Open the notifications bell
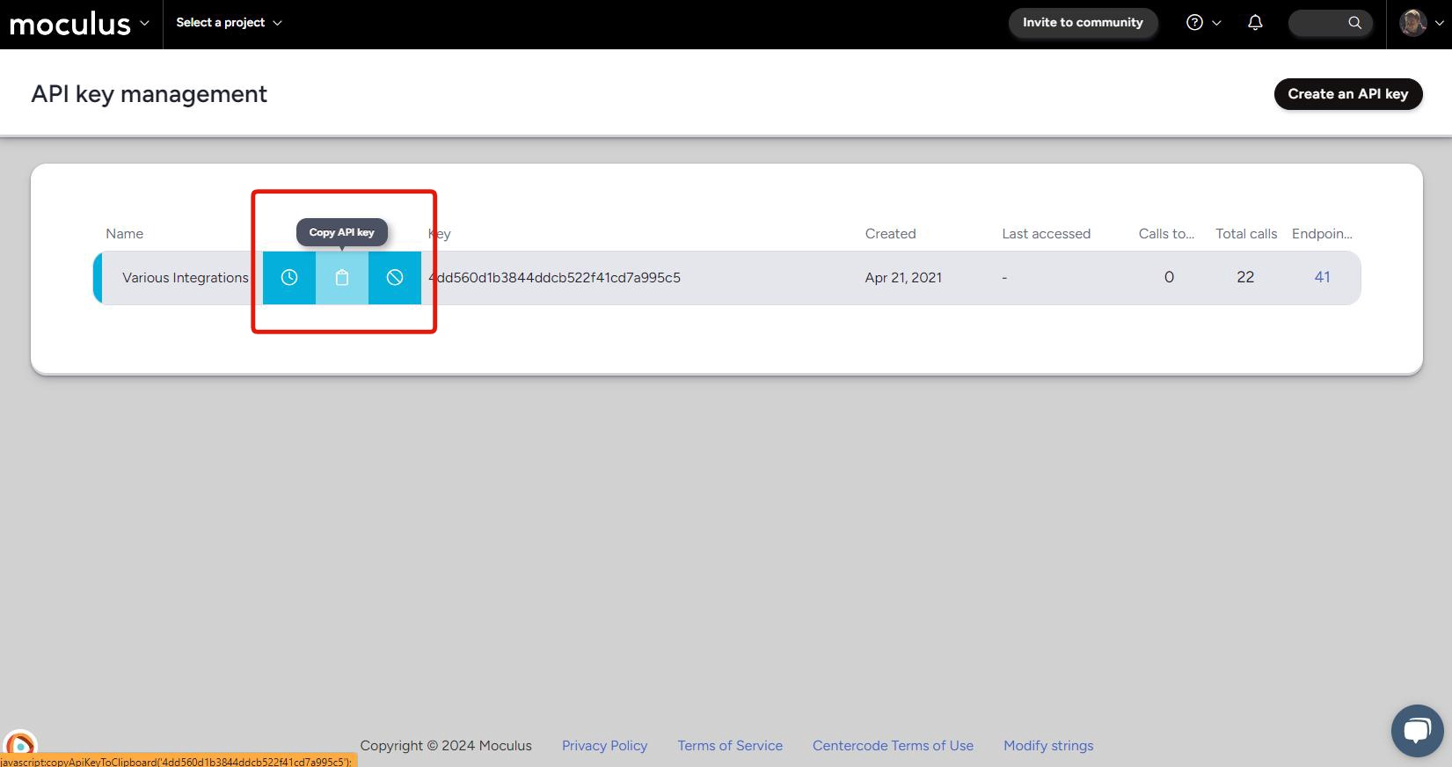1452x767 pixels. click(x=1255, y=23)
